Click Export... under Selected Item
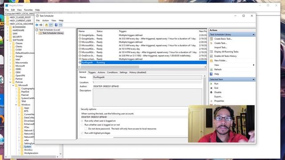This screenshot has width=285, height=160. [x=218, y=97]
